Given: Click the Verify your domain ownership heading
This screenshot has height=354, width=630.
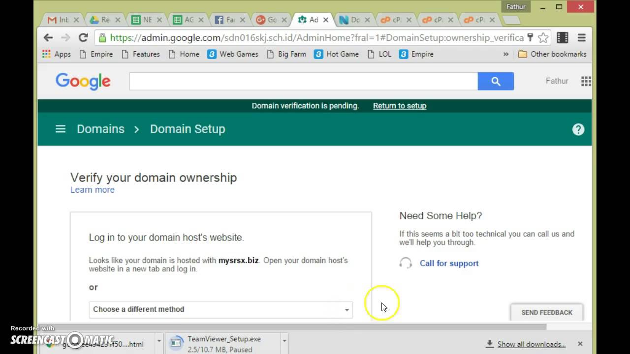Looking at the screenshot, I should tap(154, 177).
